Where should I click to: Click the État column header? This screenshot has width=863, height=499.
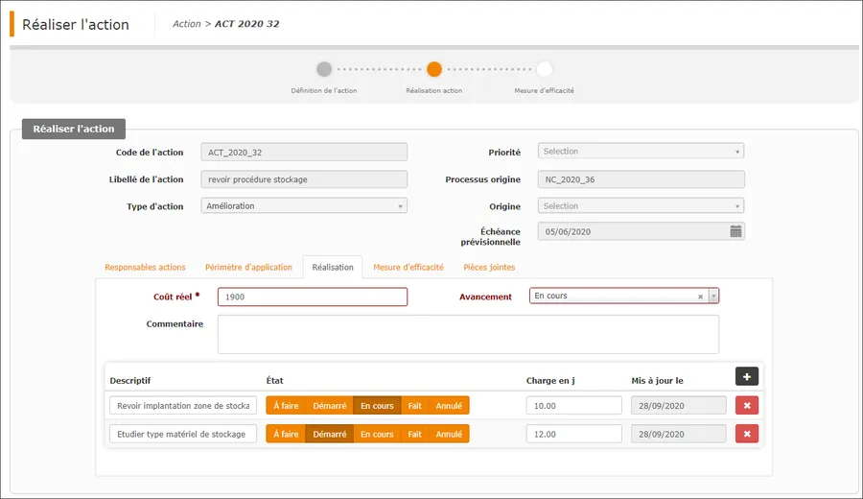click(x=274, y=381)
